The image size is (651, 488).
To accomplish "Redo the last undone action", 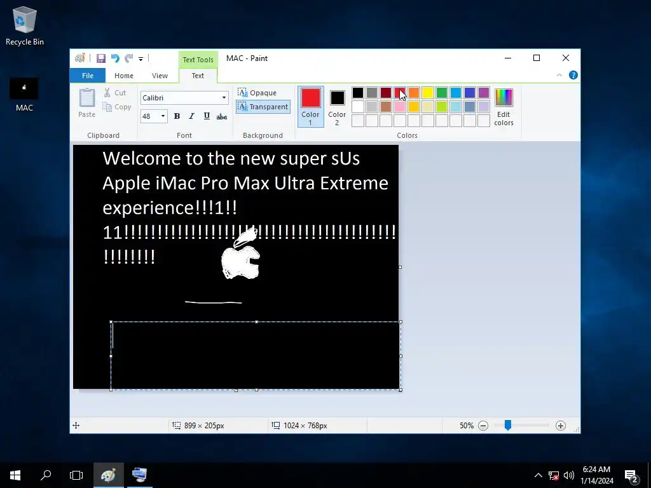I will coord(128,58).
